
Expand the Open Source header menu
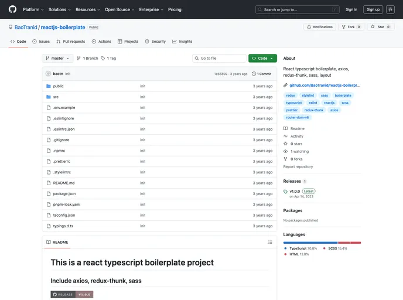coord(119,9)
